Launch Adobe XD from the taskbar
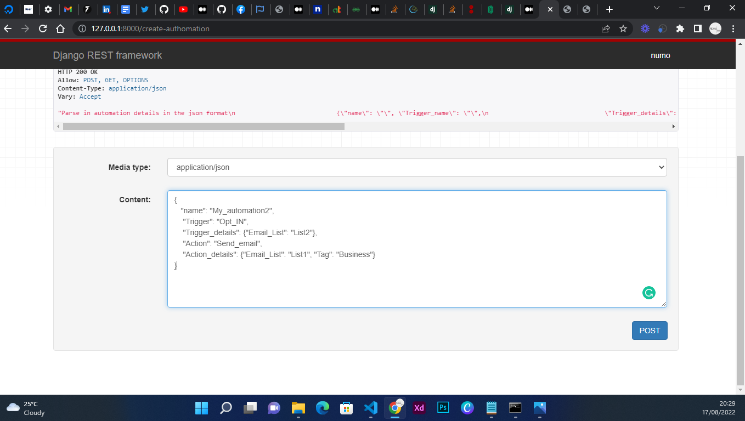This screenshot has width=745, height=421. click(x=419, y=408)
